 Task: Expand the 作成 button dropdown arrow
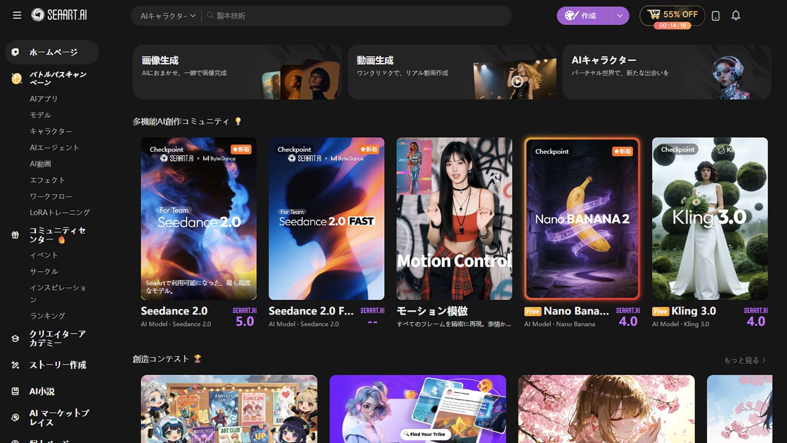coord(620,15)
